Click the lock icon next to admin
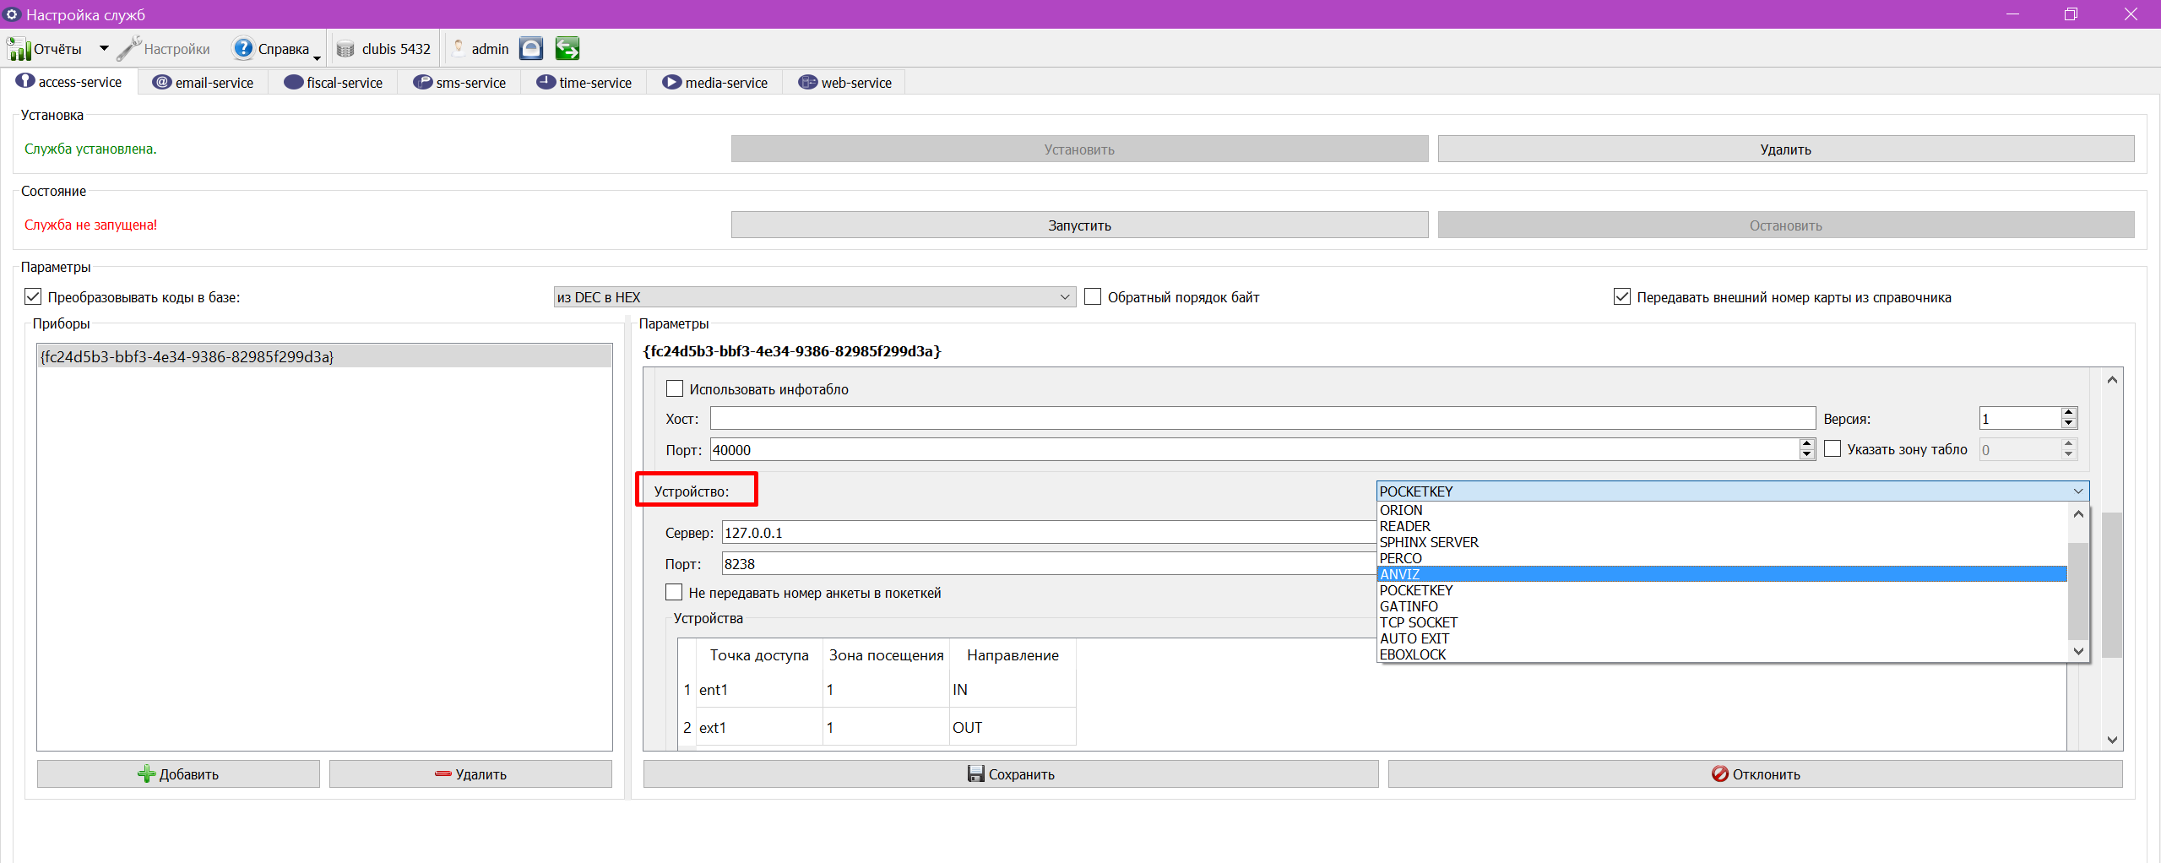The image size is (2161, 863). [531, 49]
